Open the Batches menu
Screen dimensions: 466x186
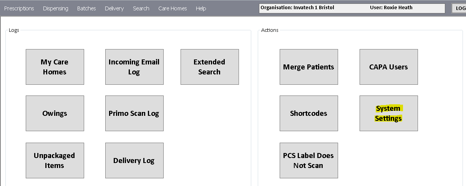pos(86,8)
